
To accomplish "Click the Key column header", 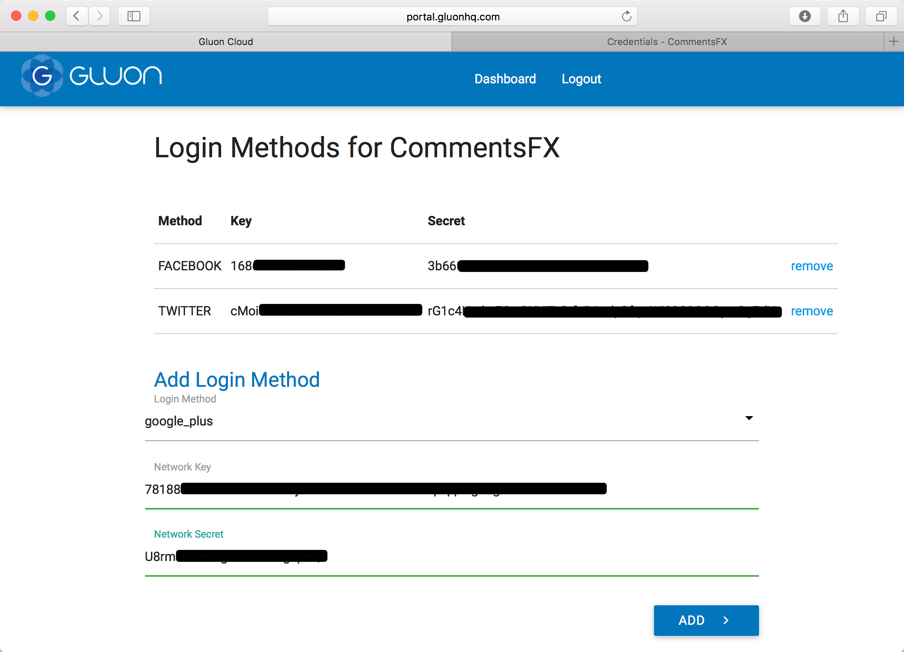I will (241, 221).
